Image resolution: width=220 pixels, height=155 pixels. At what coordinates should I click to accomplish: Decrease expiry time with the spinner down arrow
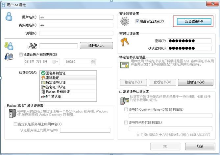coord(93,63)
